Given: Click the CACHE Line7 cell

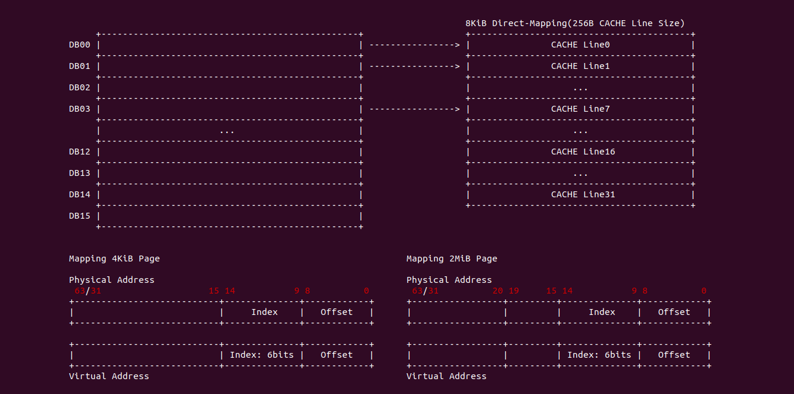Looking at the screenshot, I should (580, 109).
